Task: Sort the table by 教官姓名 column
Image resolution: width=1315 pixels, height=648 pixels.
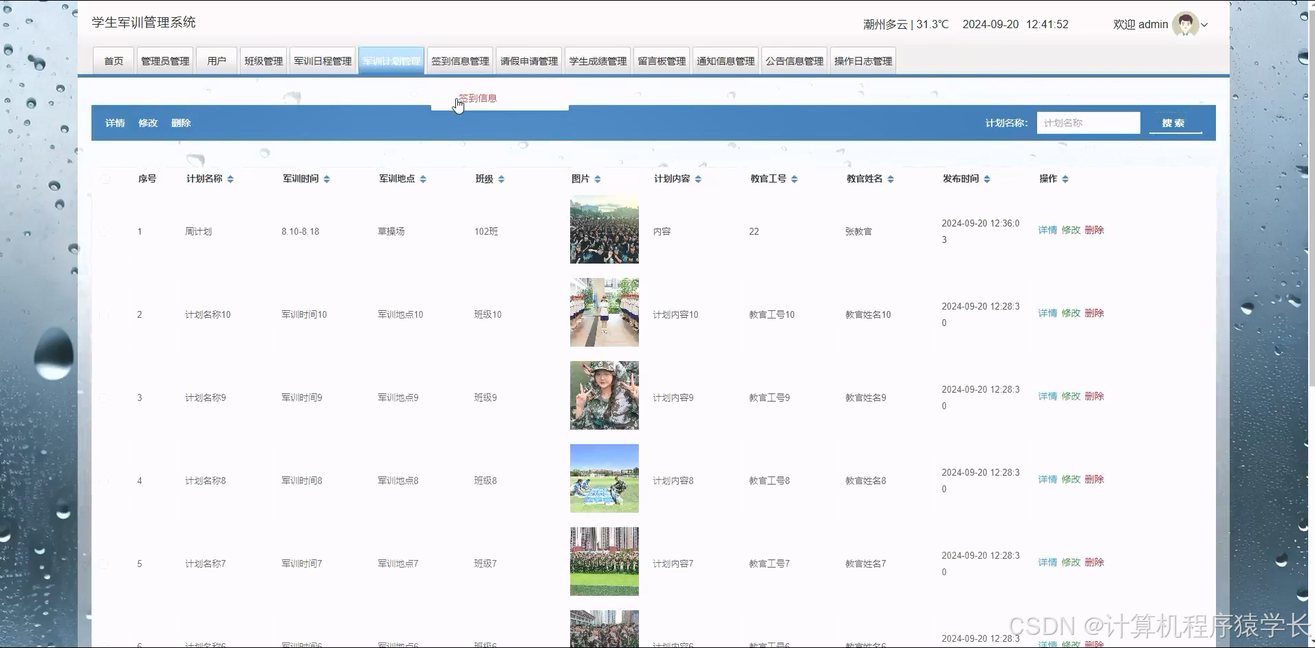Action: tap(892, 179)
